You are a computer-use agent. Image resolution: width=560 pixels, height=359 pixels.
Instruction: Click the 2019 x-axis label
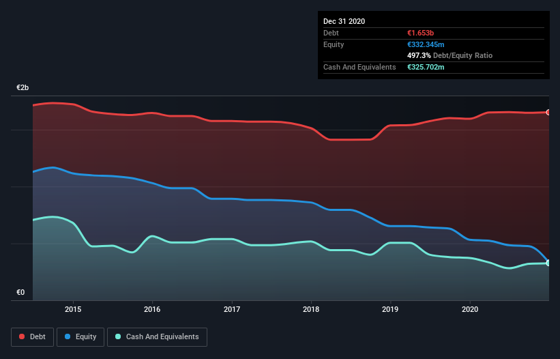(390, 309)
